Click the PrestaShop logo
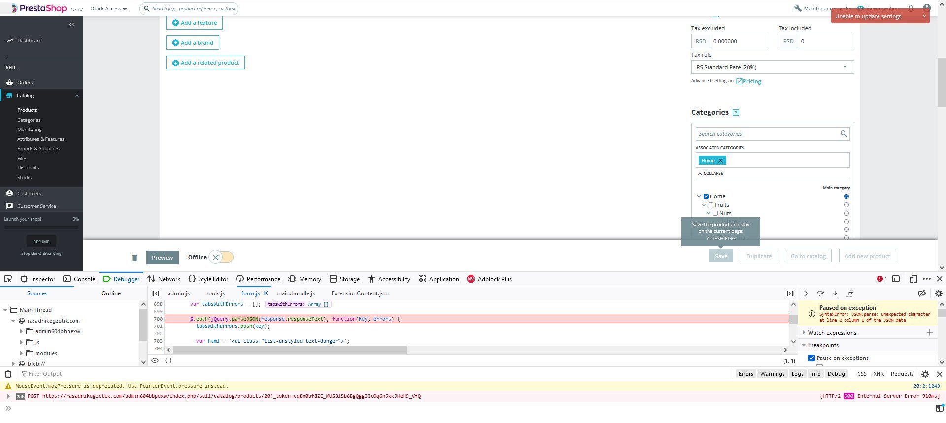Image resolution: width=946 pixels, height=423 pixels. click(38, 8)
